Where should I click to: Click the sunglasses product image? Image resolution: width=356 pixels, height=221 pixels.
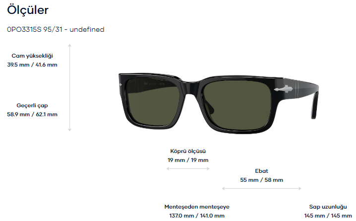click(x=219, y=103)
